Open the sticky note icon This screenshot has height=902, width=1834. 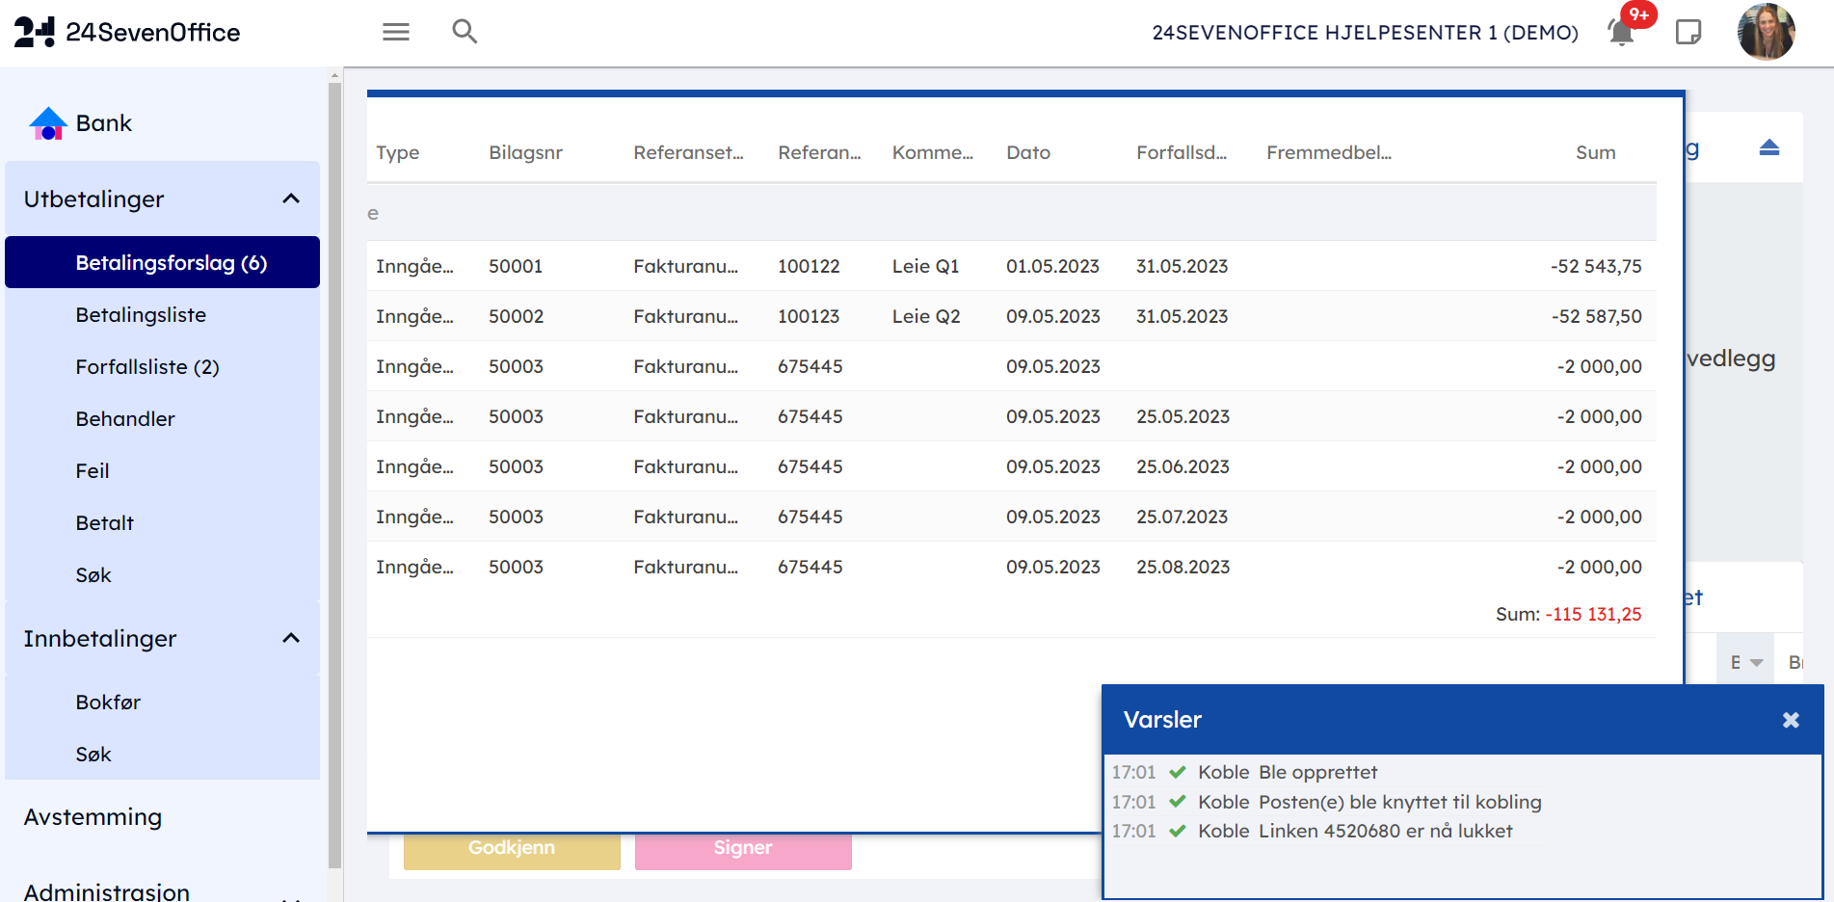(1688, 33)
